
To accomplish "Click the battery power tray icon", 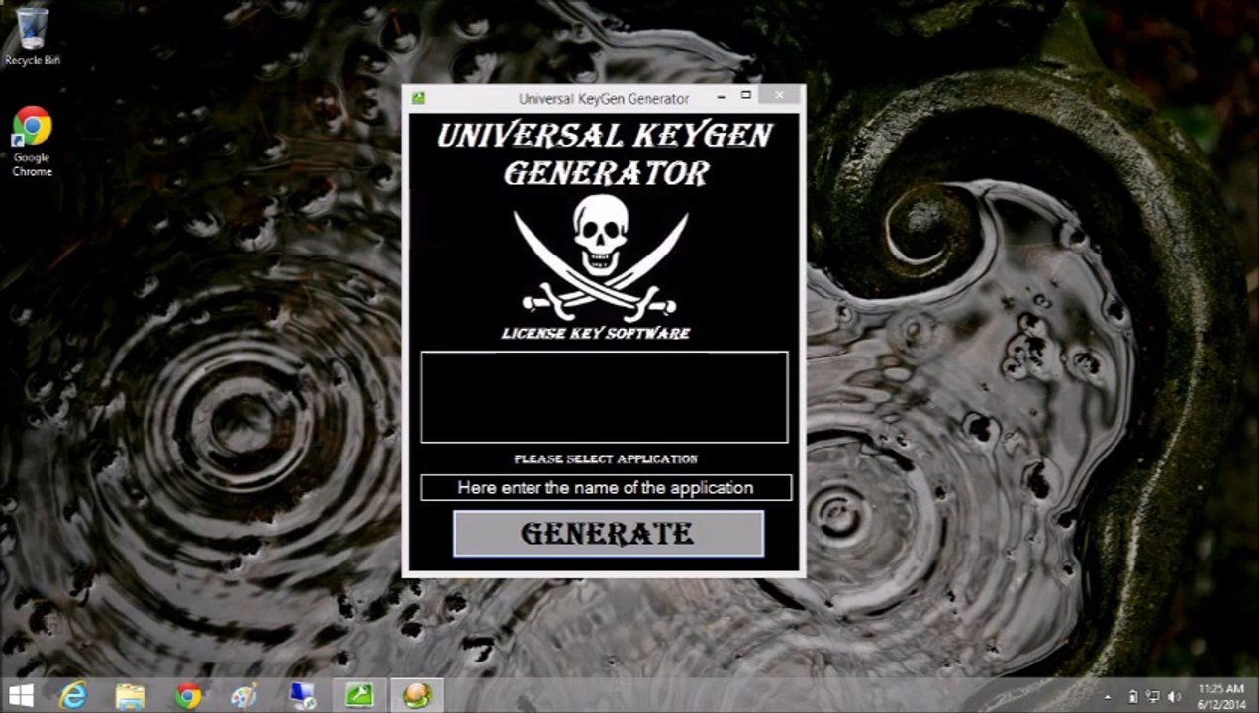I will 1133,696.
